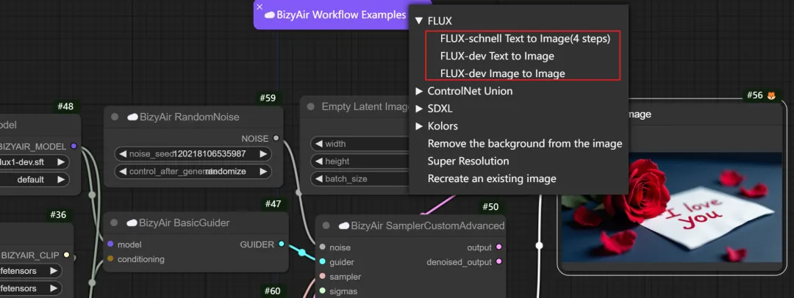
Task: Select FLUX-schnell Text to Image(4 steps)
Action: pos(525,39)
